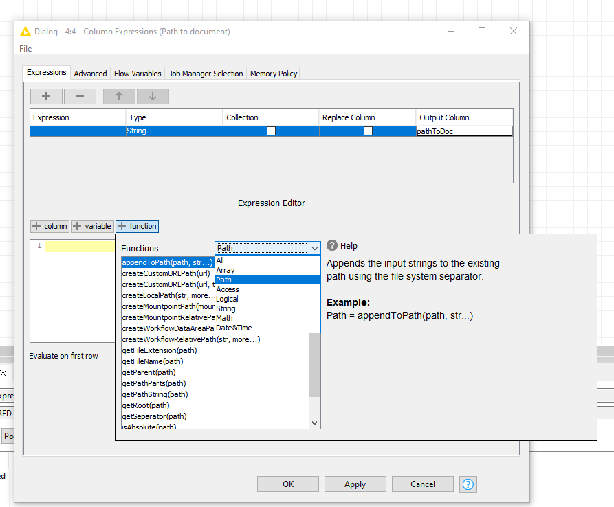
Task: Click the + column button
Action: pos(49,226)
